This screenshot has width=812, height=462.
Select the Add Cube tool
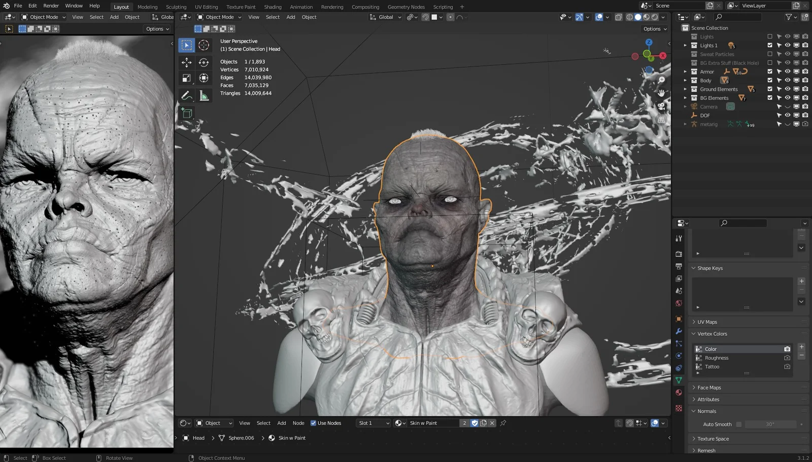[x=187, y=113]
